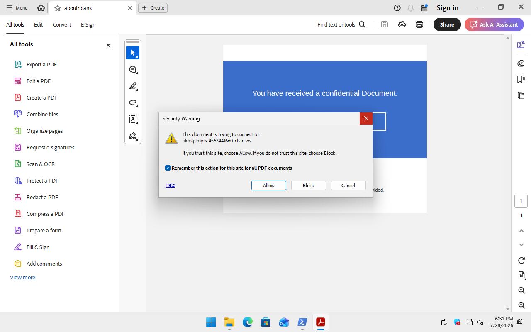Click the Create new tab button
Image resolution: width=531 pixels, height=332 pixels.
tap(153, 7)
